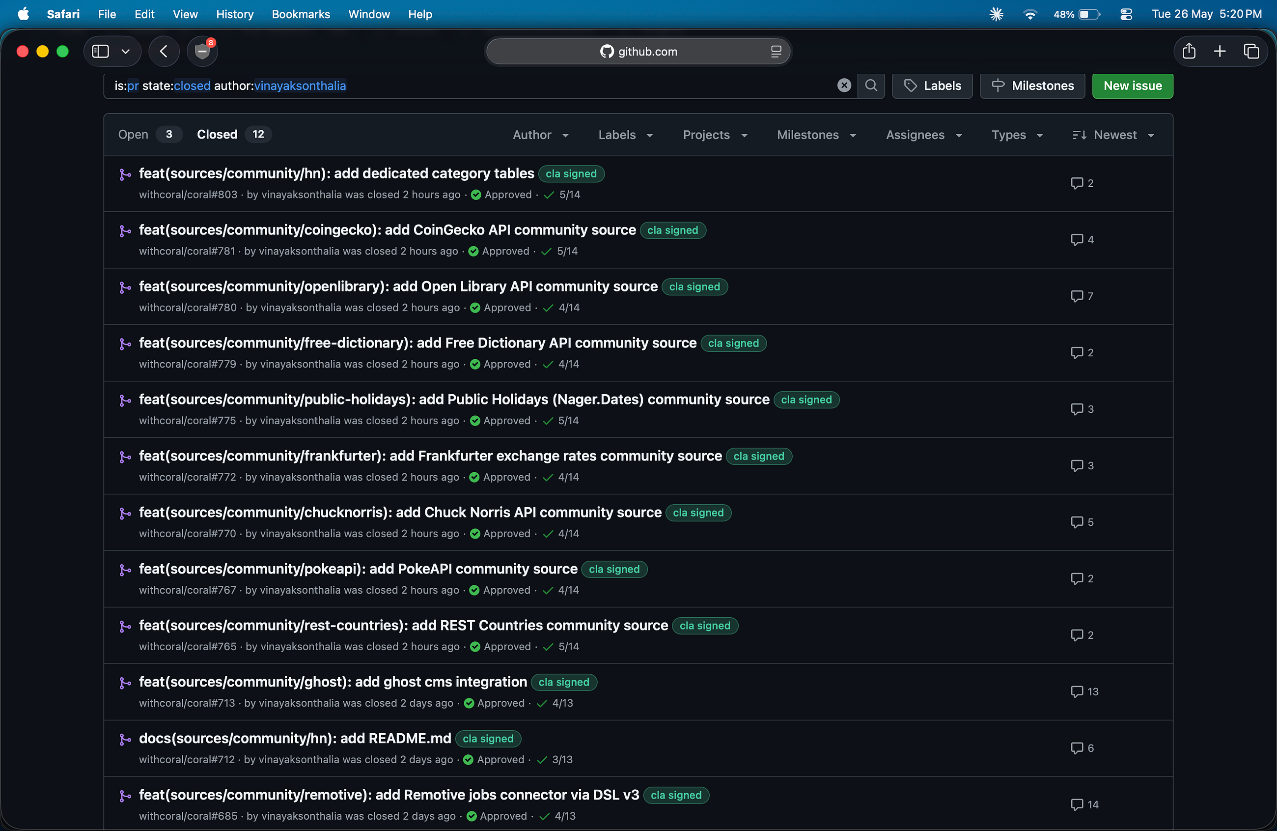Toggle the Safari sidebar icon

pos(100,52)
